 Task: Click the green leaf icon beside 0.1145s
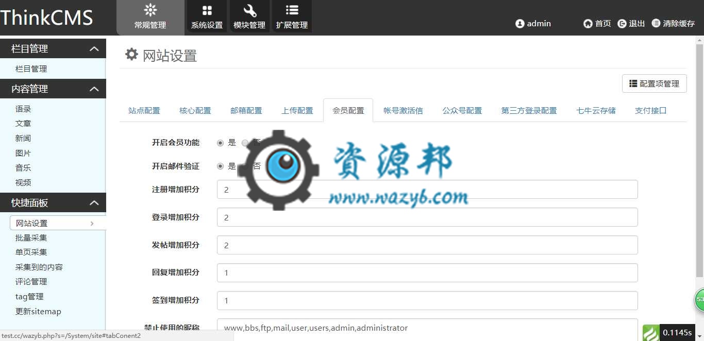pyautogui.click(x=651, y=333)
